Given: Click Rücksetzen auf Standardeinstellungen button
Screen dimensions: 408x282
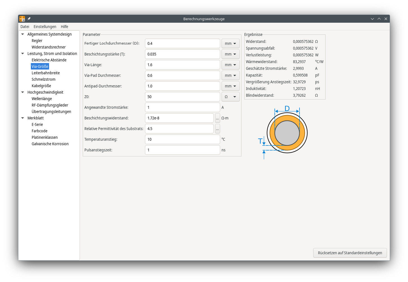Looking at the screenshot, I should [x=350, y=253].
